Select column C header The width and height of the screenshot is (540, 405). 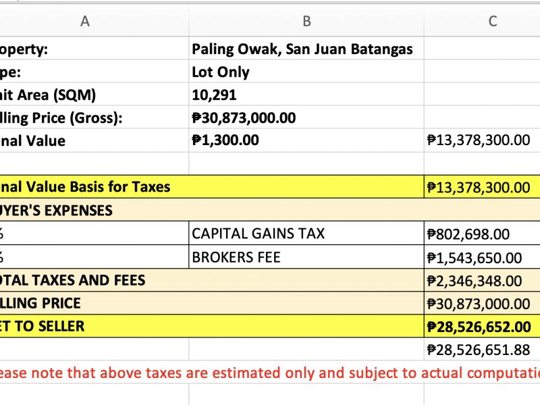tap(492, 21)
